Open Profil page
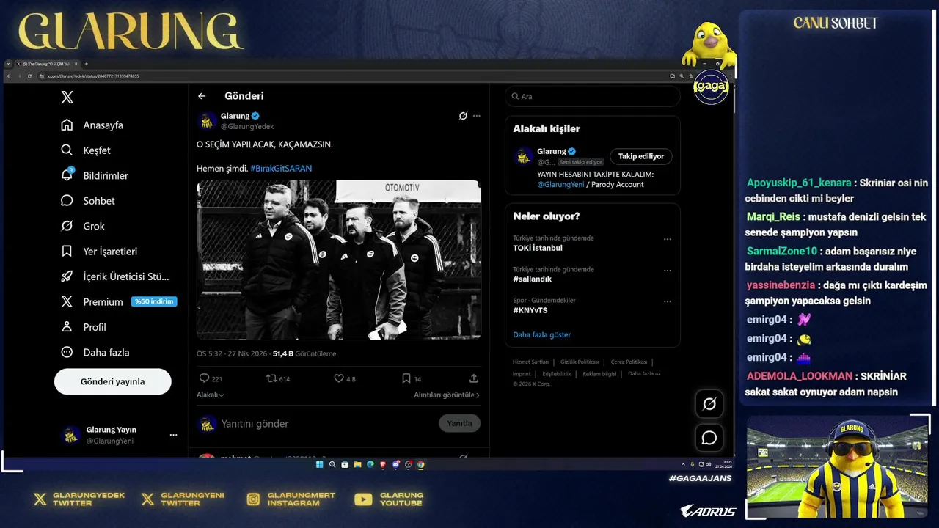 (x=84, y=327)
